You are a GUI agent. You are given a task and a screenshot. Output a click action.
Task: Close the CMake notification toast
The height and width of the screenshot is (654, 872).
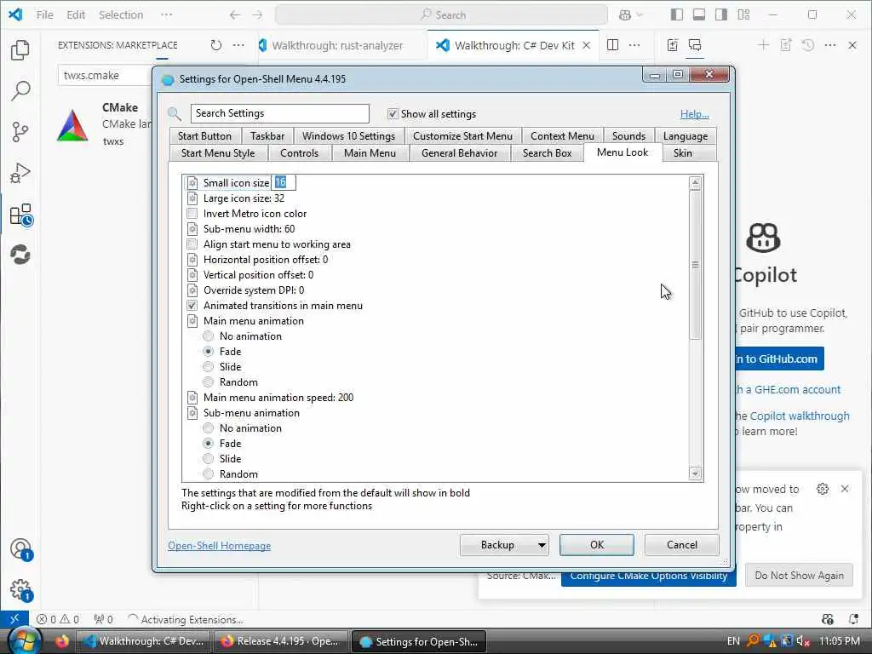pos(845,489)
